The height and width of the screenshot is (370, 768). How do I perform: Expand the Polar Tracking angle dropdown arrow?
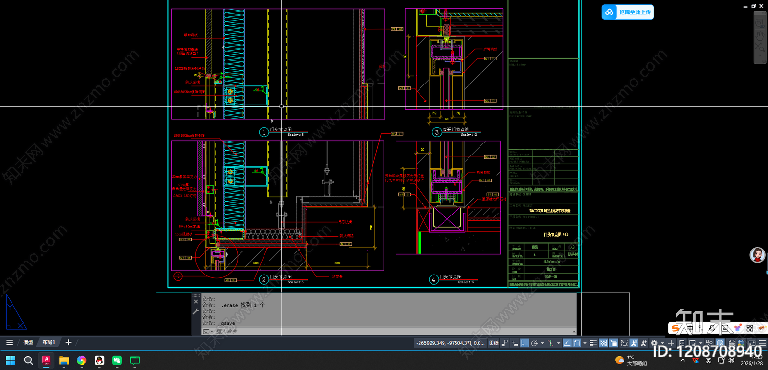click(x=542, y=343)
